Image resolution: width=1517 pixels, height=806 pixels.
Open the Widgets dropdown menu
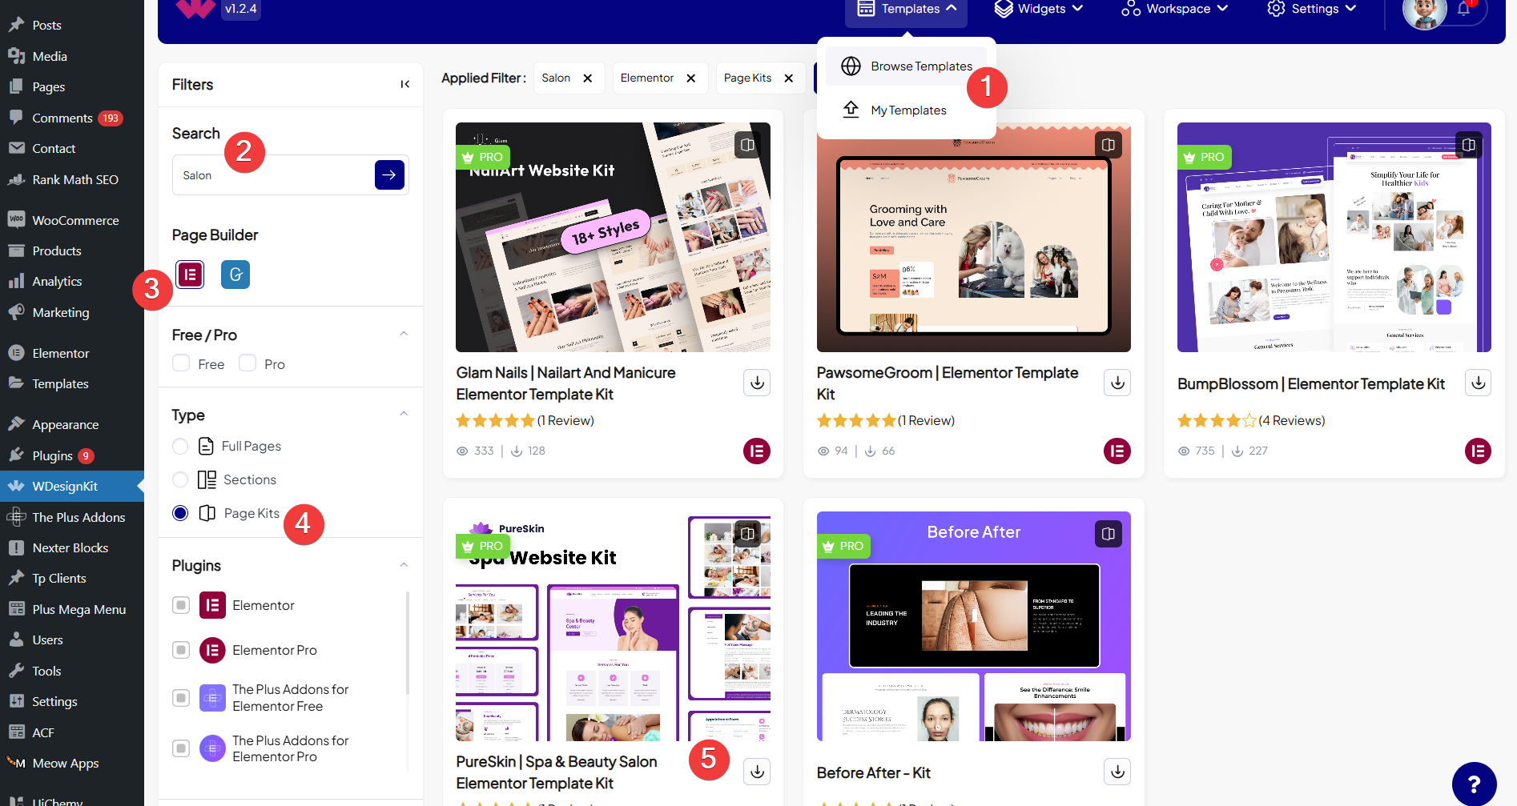[1039, 10]
